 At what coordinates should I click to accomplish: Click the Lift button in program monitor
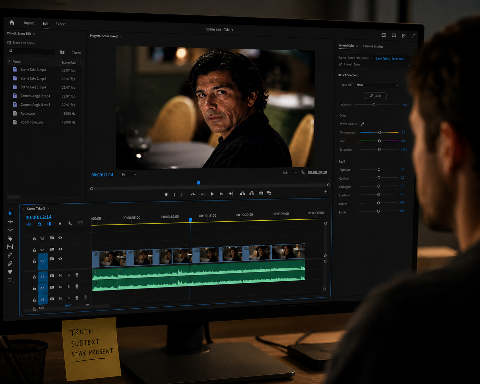point(243,193)
